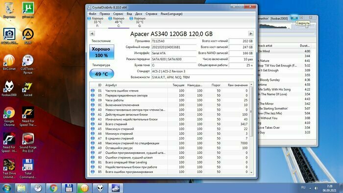Image resolution: width=343 pixels, height=193 pixels.
Task: Go to previous disk with left arrow
Action: pos(92,34)
